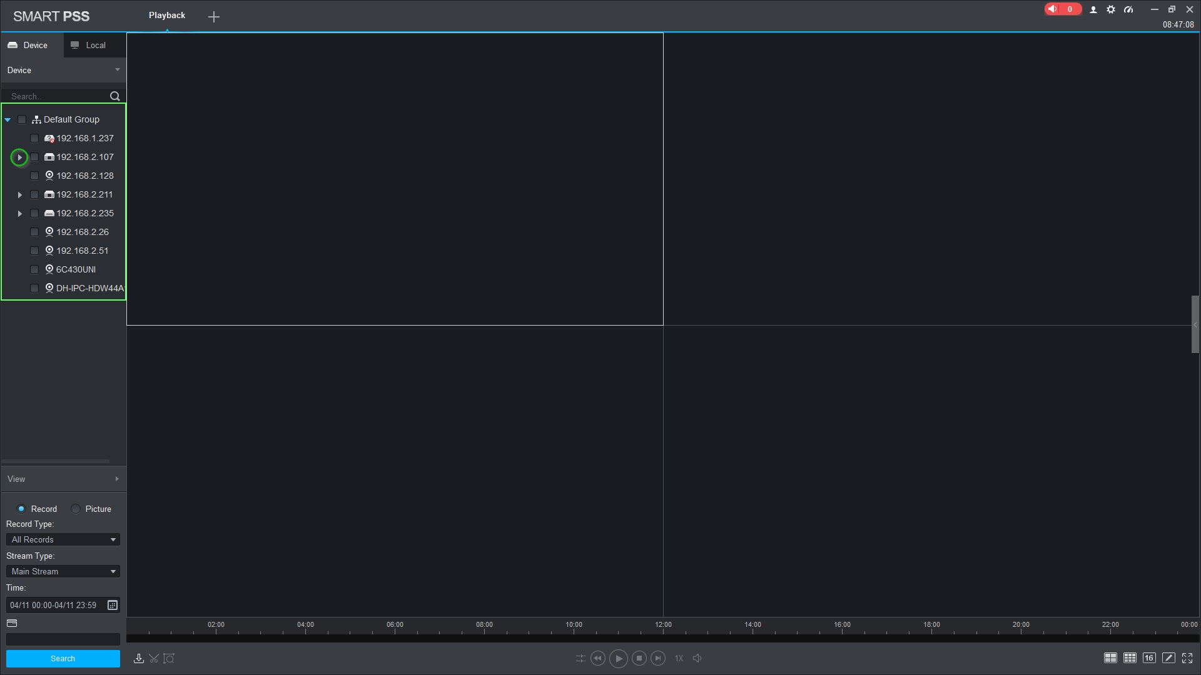Tick the Default Group checkbox
Viewport: 1201px width, 675px height.
click(22, 119)
